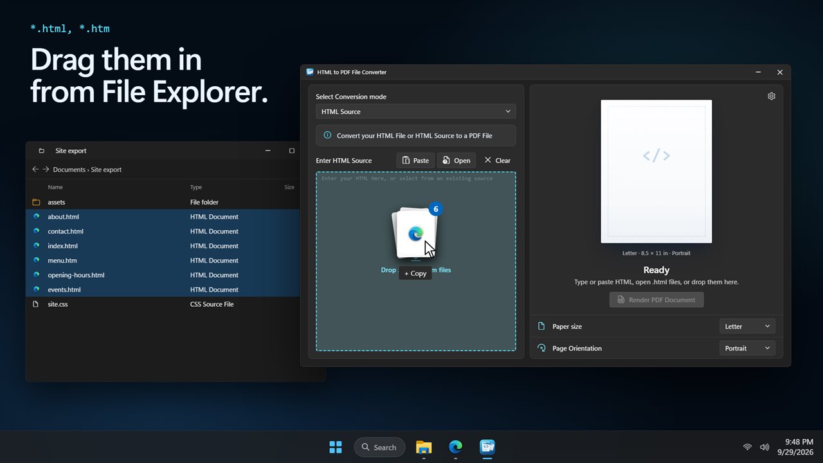Open the Portrait orientation dropdown
823x463 pixels.
point(747,349)
